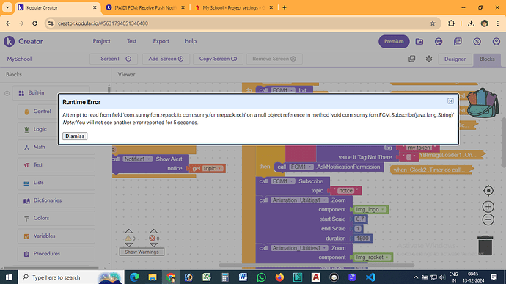Open WhatsApp from the taskbar

coord(261,277)
